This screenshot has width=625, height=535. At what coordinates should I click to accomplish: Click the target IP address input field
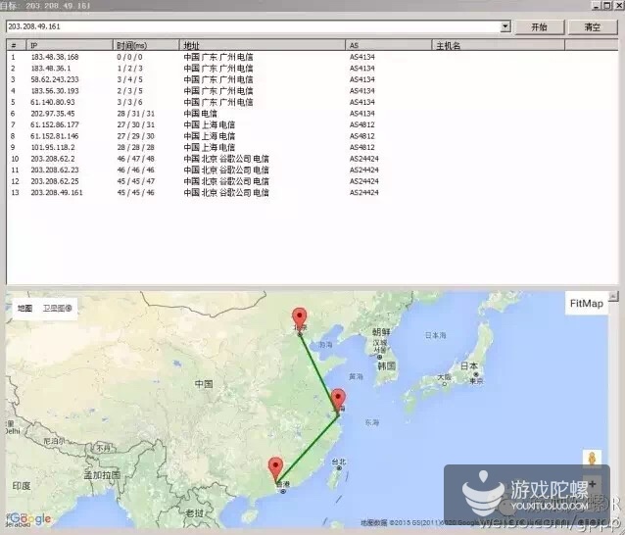tap(253, 27)
